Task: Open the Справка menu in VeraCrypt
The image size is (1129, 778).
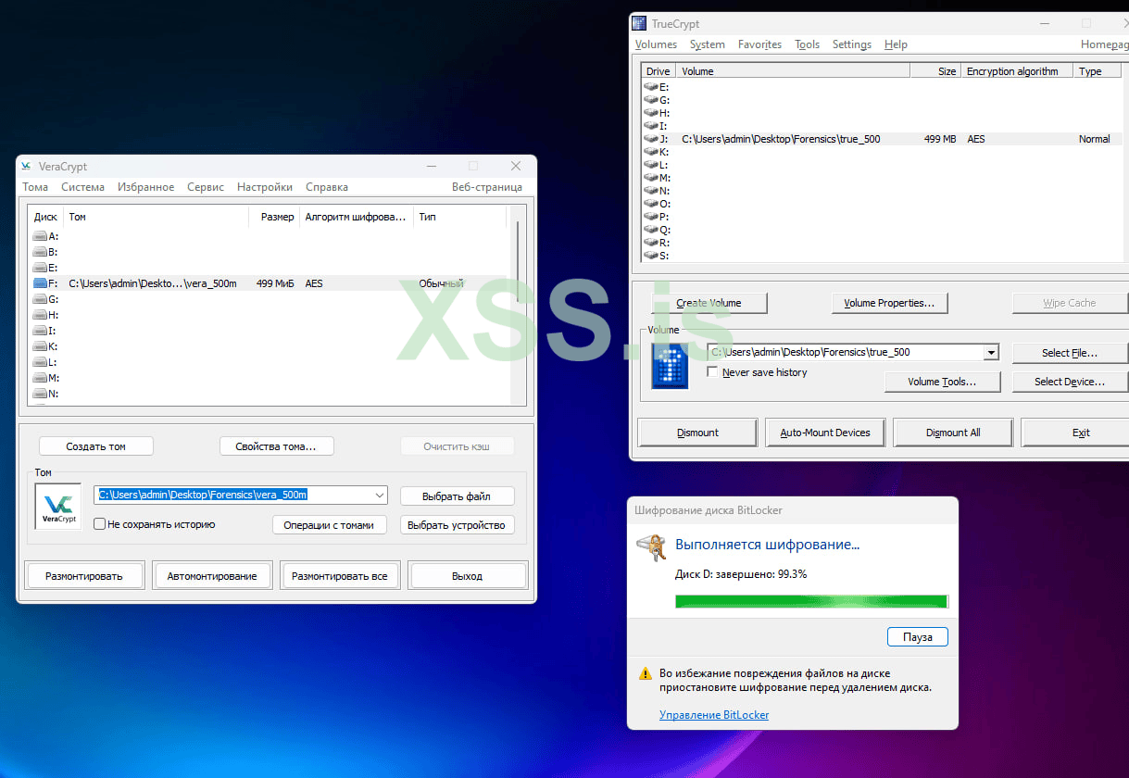Action: 327,187
